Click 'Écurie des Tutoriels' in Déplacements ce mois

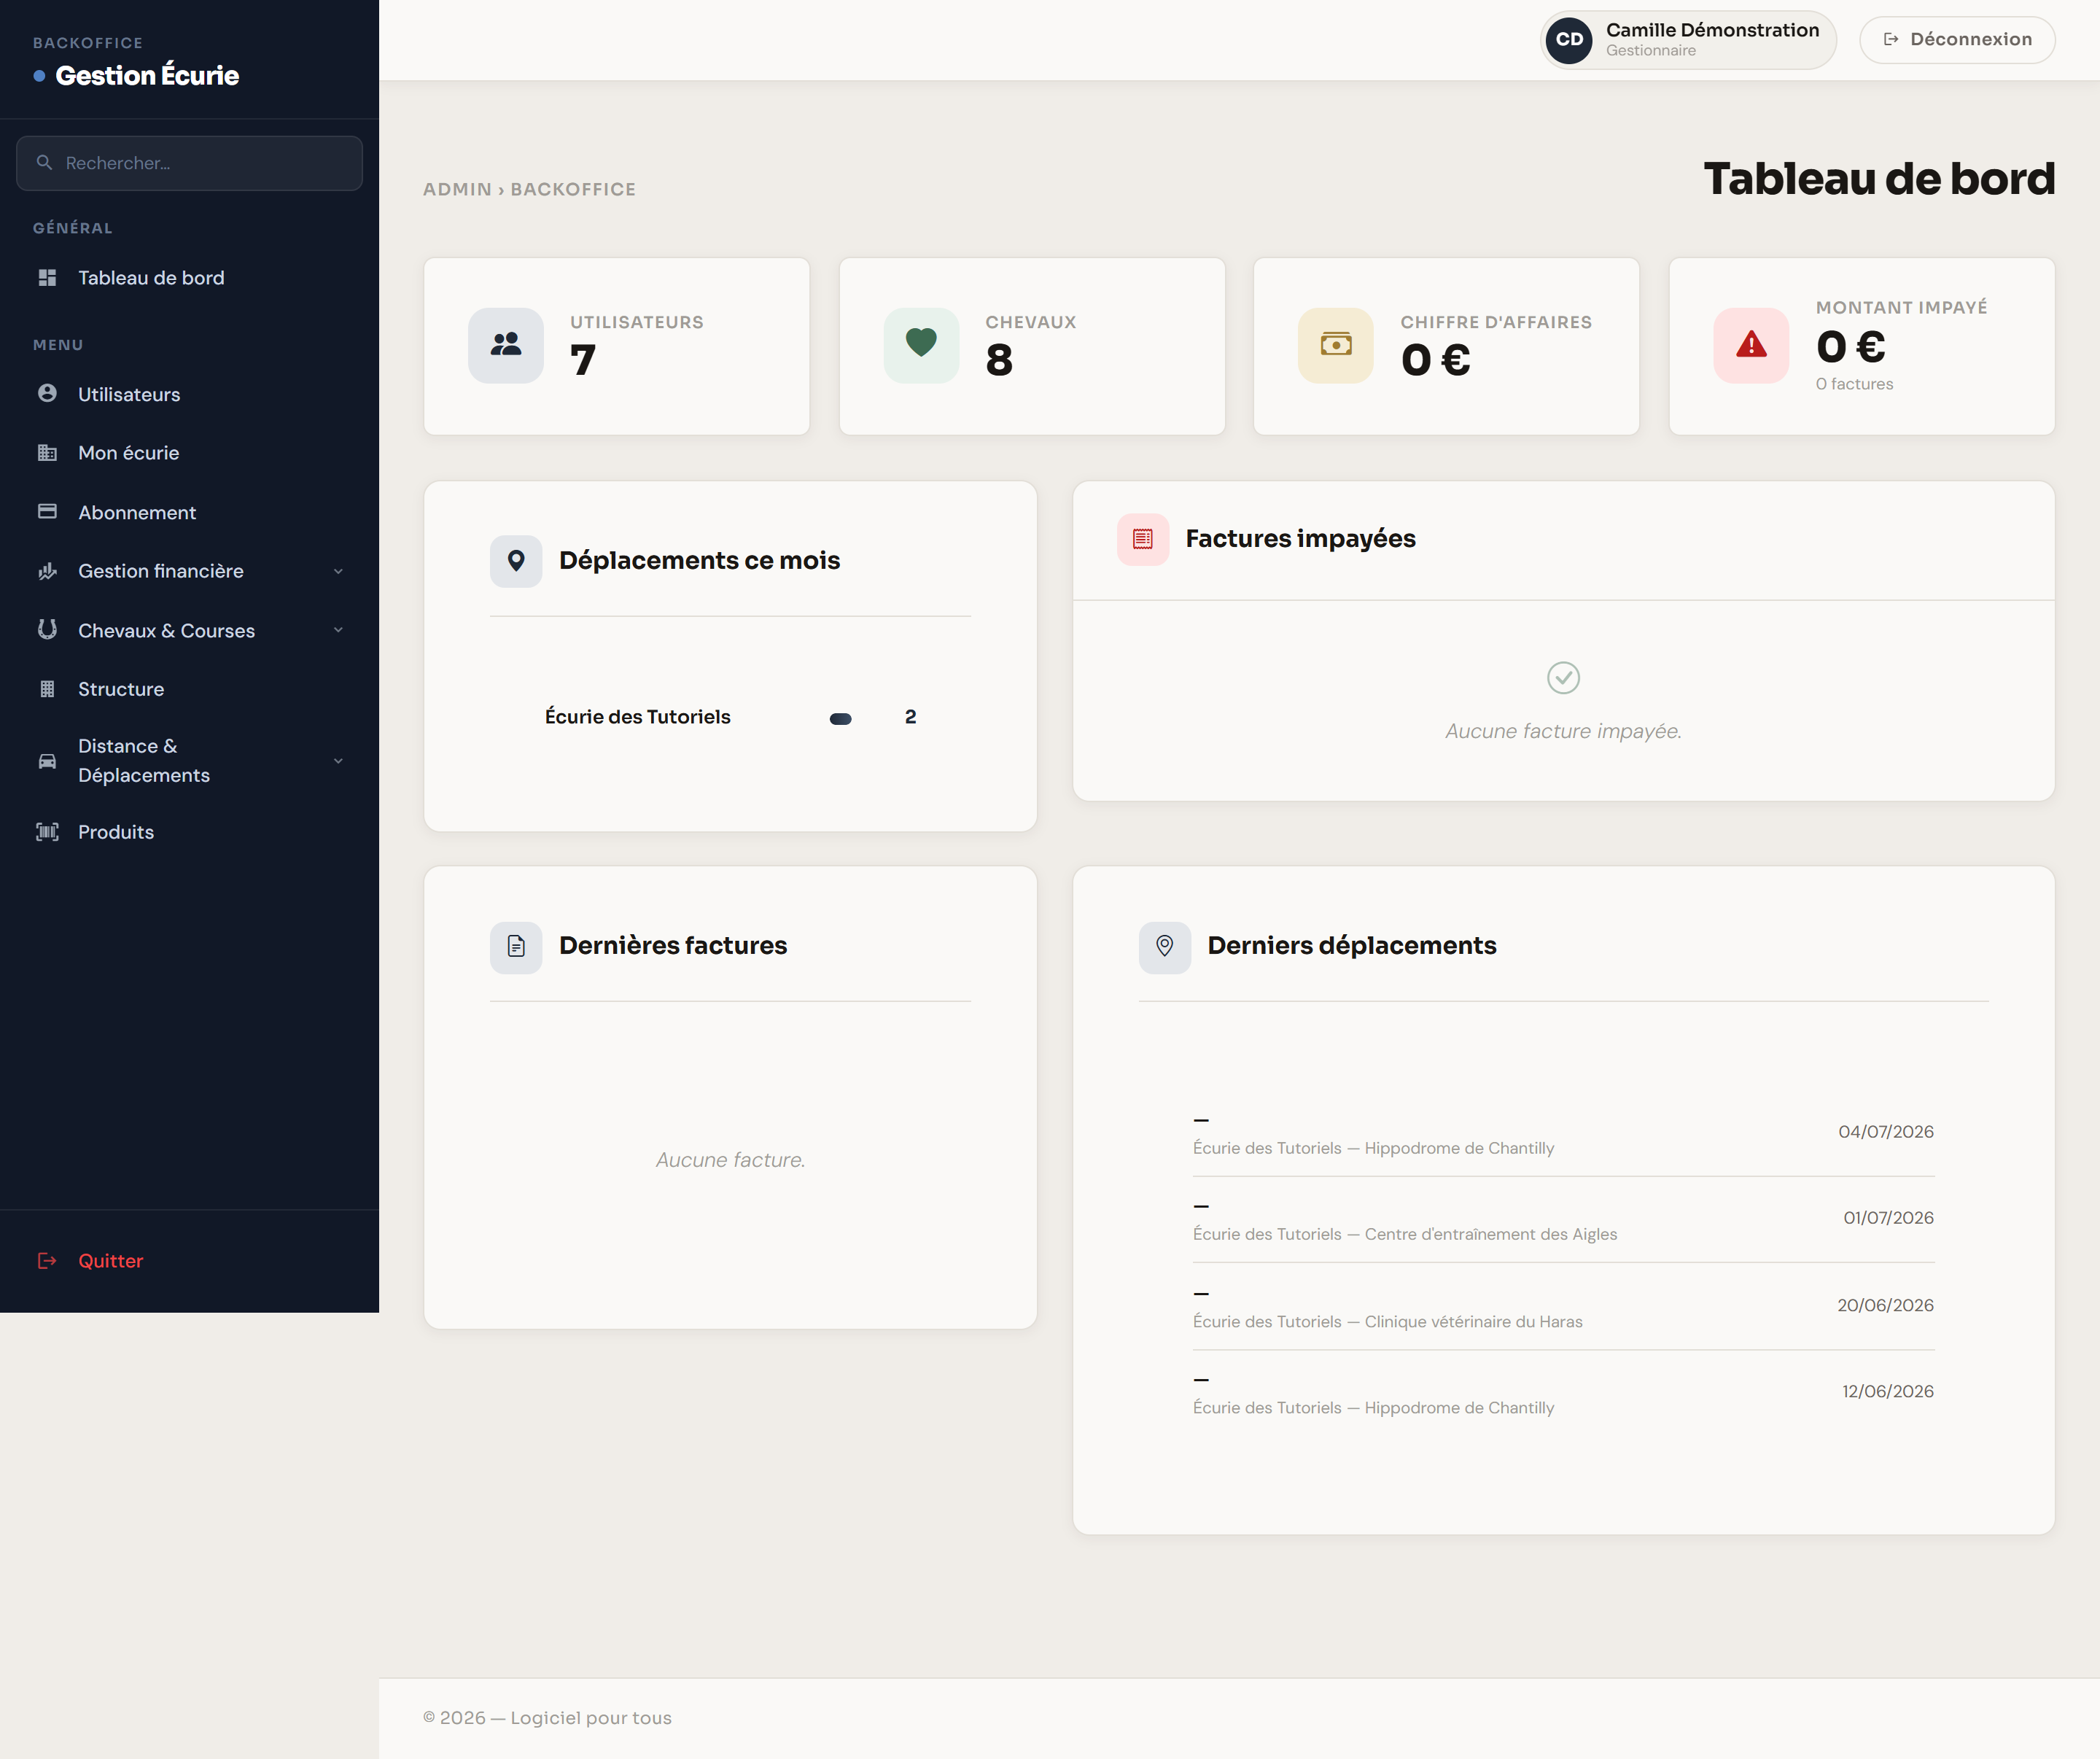638,717
